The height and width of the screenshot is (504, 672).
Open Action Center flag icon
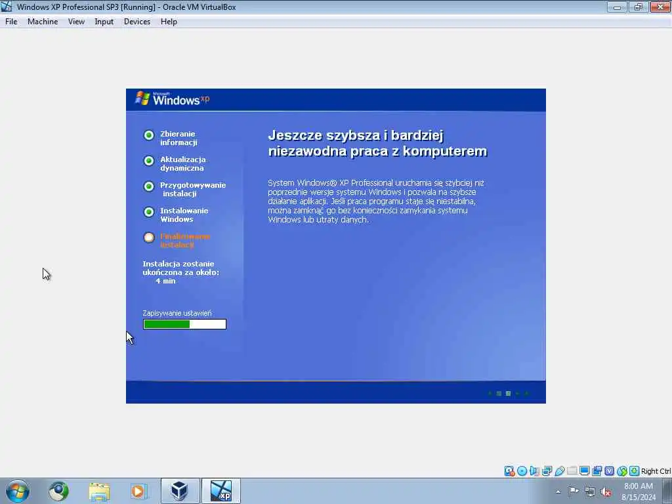(574, 491)
